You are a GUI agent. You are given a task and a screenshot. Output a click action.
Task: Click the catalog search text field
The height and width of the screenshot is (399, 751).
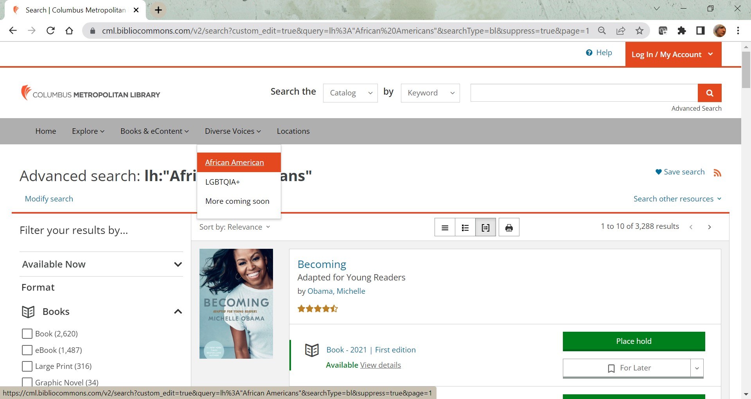pyautogui.click(x=584, y=93)
